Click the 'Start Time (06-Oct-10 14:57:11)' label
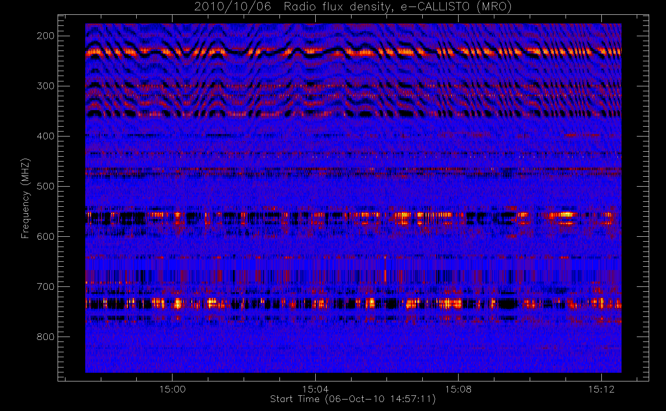666x411 pixels. click(353, 399)
